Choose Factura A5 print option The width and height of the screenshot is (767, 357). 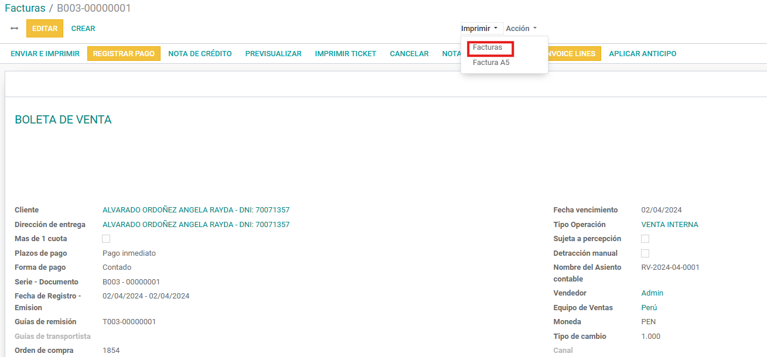(x=491, y=63)
